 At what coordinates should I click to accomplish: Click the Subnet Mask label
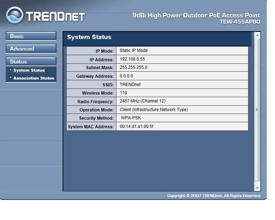click(100, 68)
